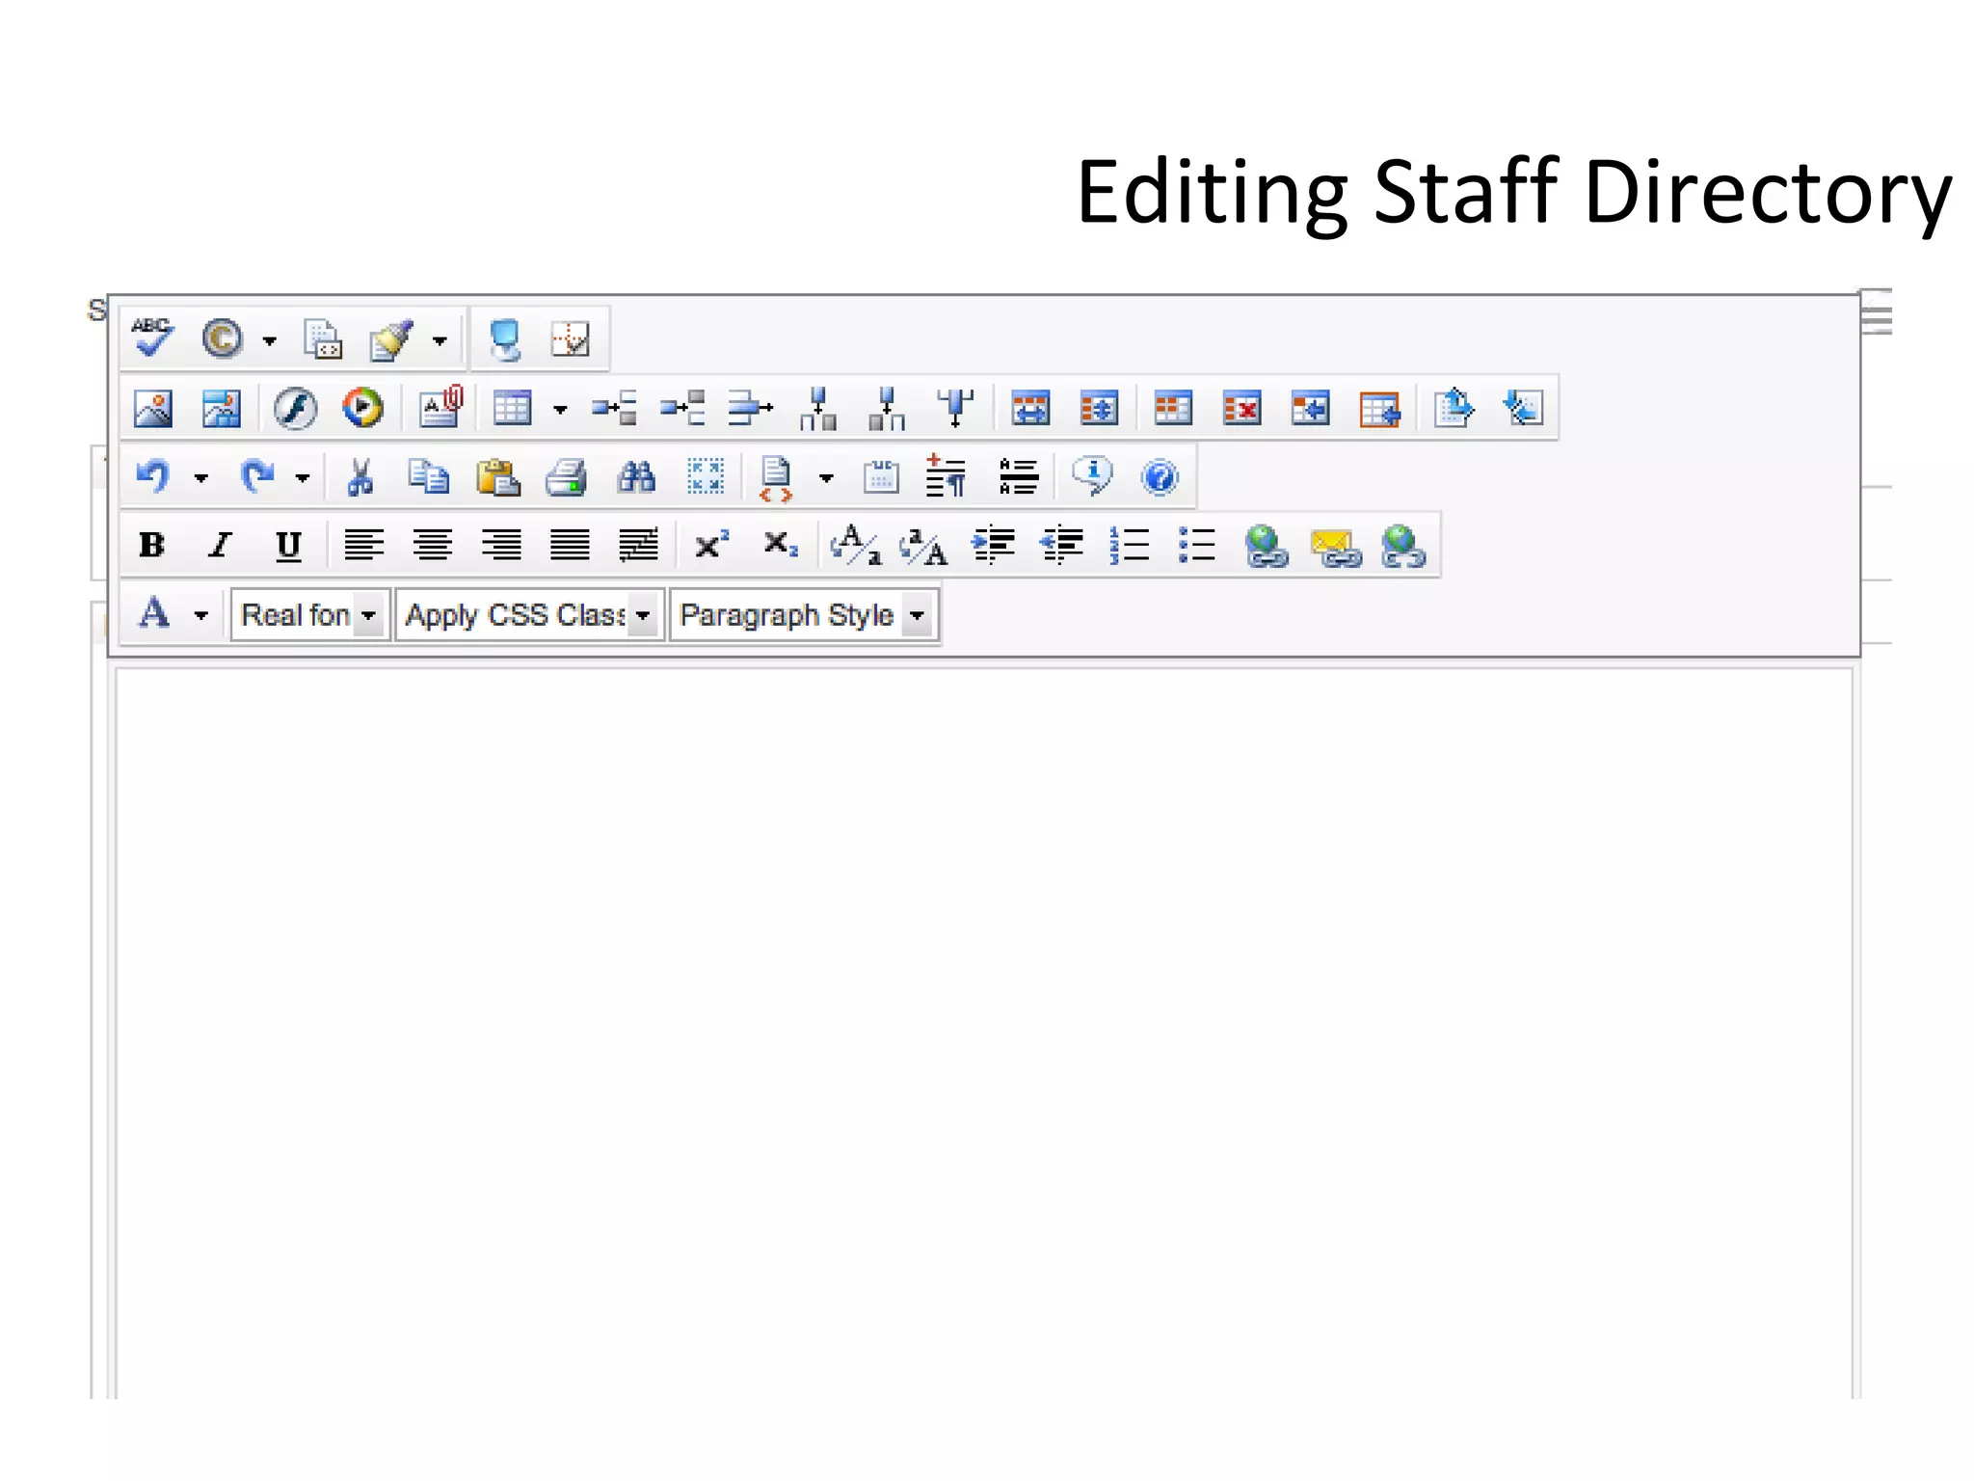Toggle Bold formatting
Image resolution: width=1974 pixels, height=1481 pixels.
152,546
